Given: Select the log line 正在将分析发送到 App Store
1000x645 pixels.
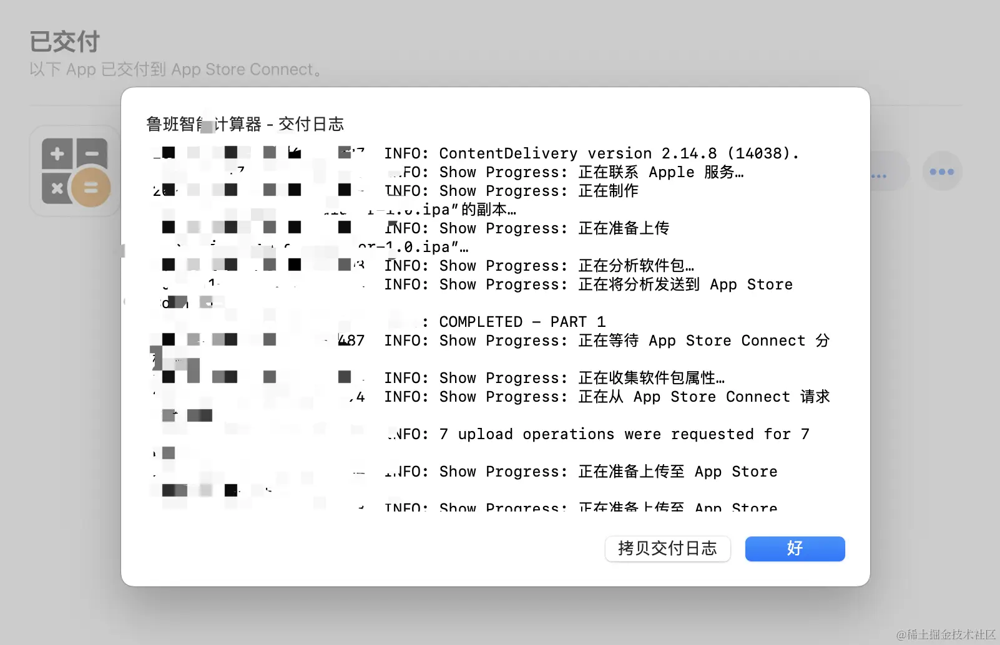Looking at the screenshot, I should click(x=588, y=284).
